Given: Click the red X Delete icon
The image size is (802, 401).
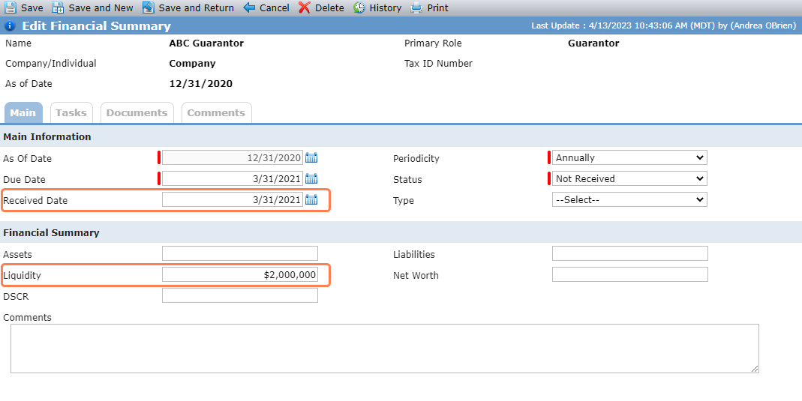Looking at the screenshot, I should click(305, 7).
